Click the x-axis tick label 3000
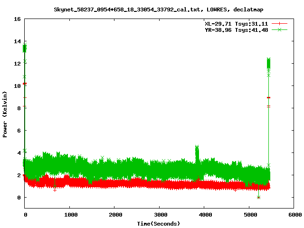304x228 pixels. point(161,215)
